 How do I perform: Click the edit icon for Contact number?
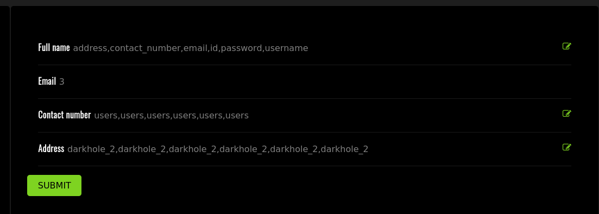pos(566,114)
